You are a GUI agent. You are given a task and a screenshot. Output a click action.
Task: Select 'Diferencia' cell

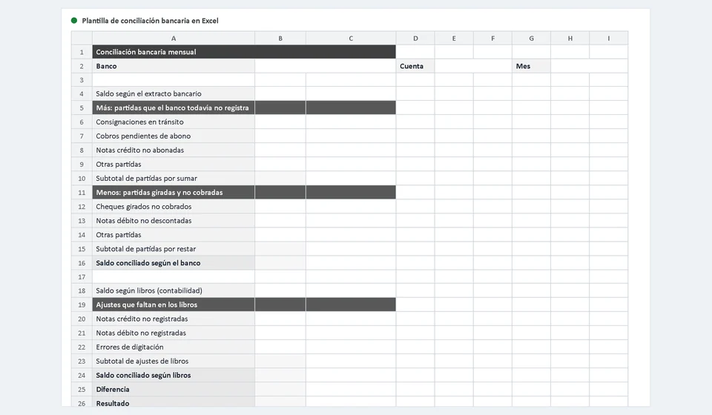coord(174,389)
